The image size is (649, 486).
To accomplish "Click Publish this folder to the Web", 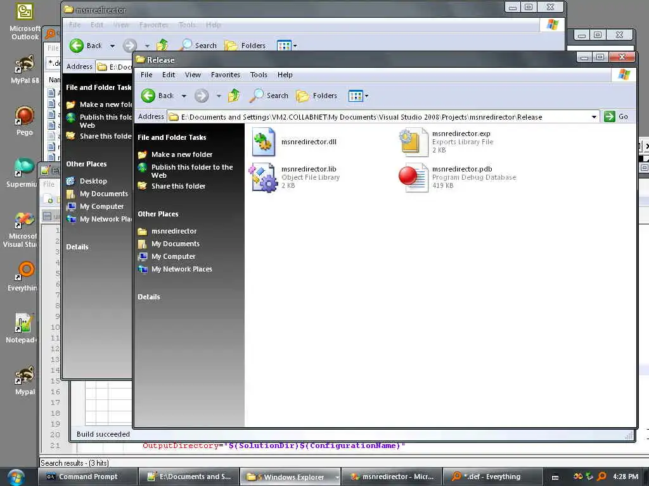I will pyautogui.click(x=192, y=171).
